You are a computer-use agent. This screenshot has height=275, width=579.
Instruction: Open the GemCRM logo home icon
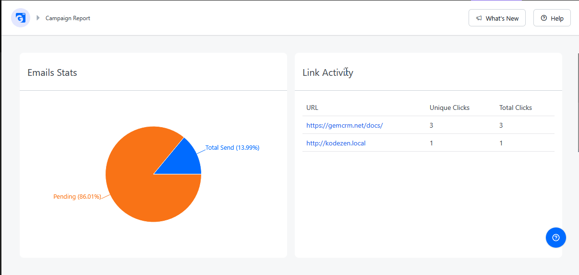(x=21, y=18)
